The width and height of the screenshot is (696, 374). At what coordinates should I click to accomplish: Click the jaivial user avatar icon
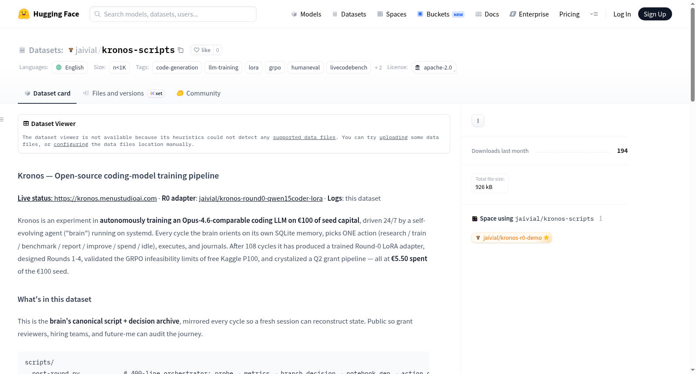pos(71,50)
